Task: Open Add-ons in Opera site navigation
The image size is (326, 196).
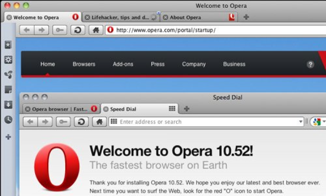Action: 123,64
